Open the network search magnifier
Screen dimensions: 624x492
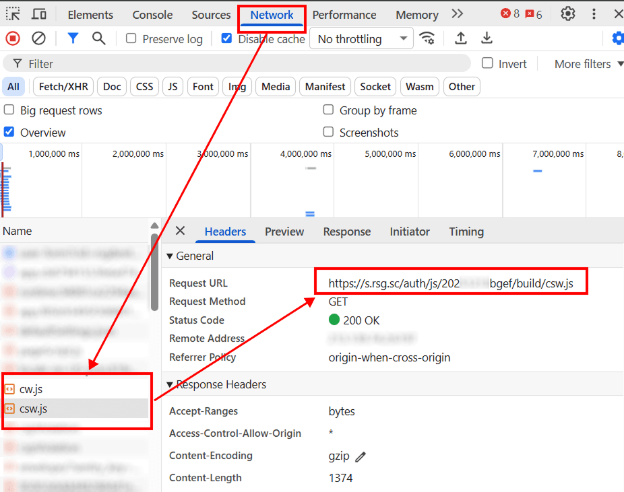pos(99,38)
